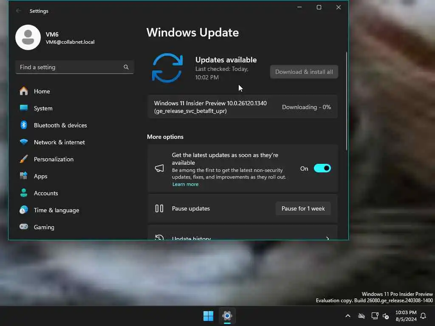The image size is (435, 326).
Task: Go to Time & language section
Action: [x=74, y=210]
